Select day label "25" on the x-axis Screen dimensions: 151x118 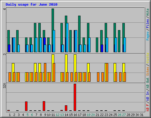click(x=115, y=115)
